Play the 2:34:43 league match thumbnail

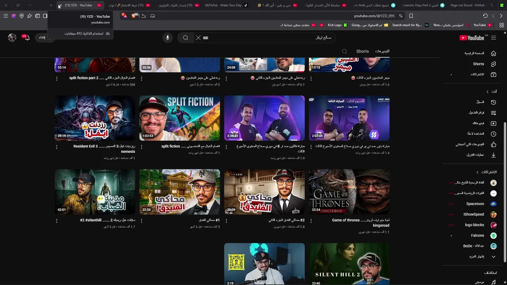click(265, 118)
